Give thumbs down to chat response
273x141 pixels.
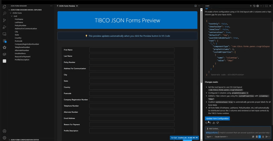click(x=217, y=123)
